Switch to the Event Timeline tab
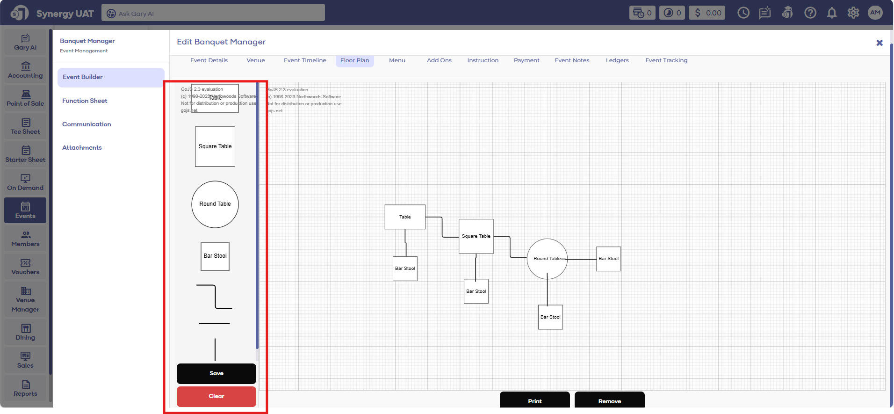 305,60
